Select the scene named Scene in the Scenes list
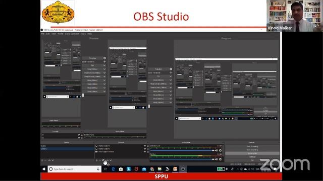 [x=67, y=146]
